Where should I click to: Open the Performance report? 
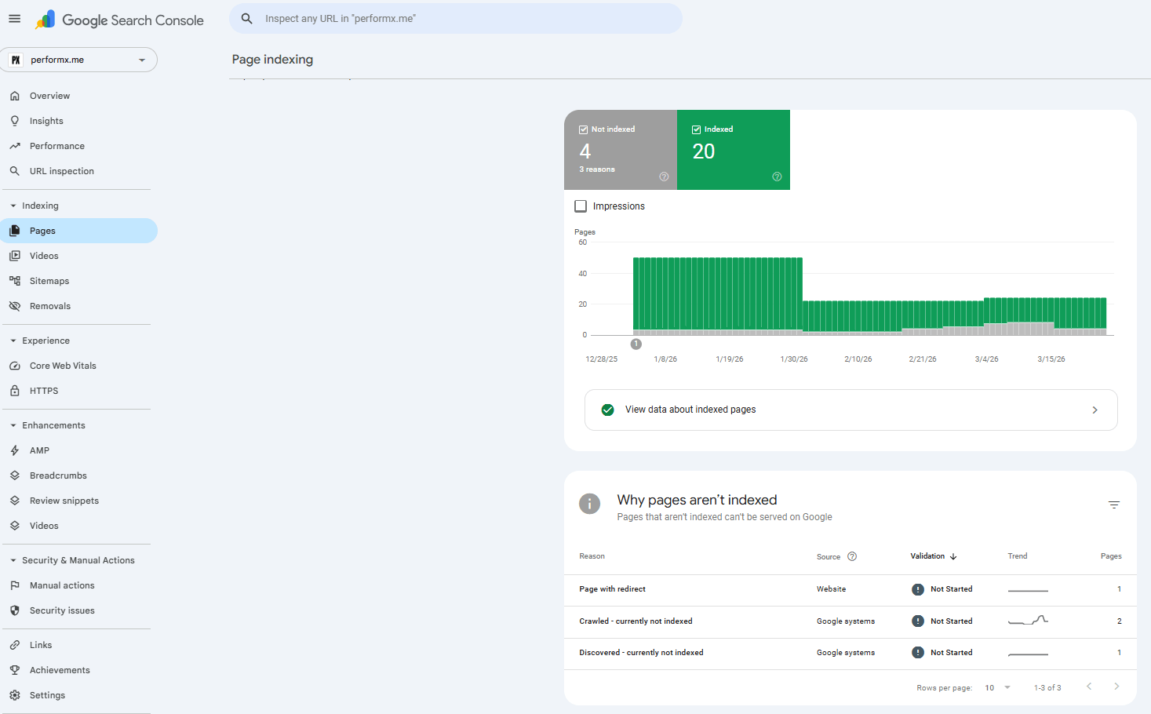coord(56,145)
